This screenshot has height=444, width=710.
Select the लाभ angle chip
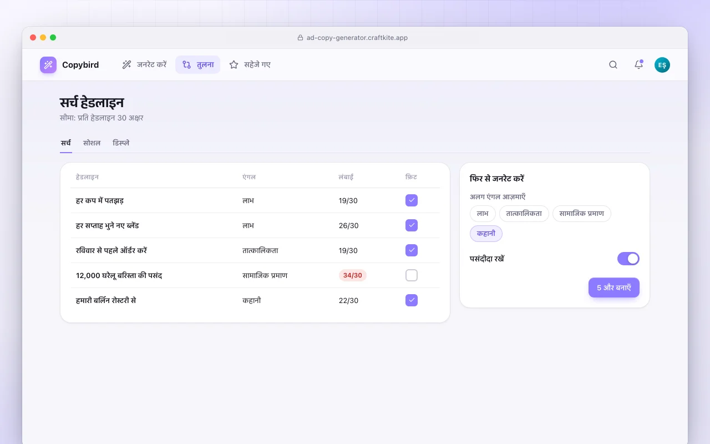tap(483, 214)
